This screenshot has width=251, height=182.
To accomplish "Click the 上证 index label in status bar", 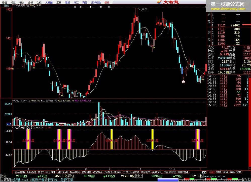I will pos(4,176).
